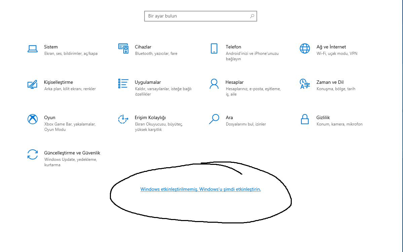The image size is (403, 252).
Task: Click 'Windows Update, yedekleme, kurtarma' text
Action: click(71, 162)
